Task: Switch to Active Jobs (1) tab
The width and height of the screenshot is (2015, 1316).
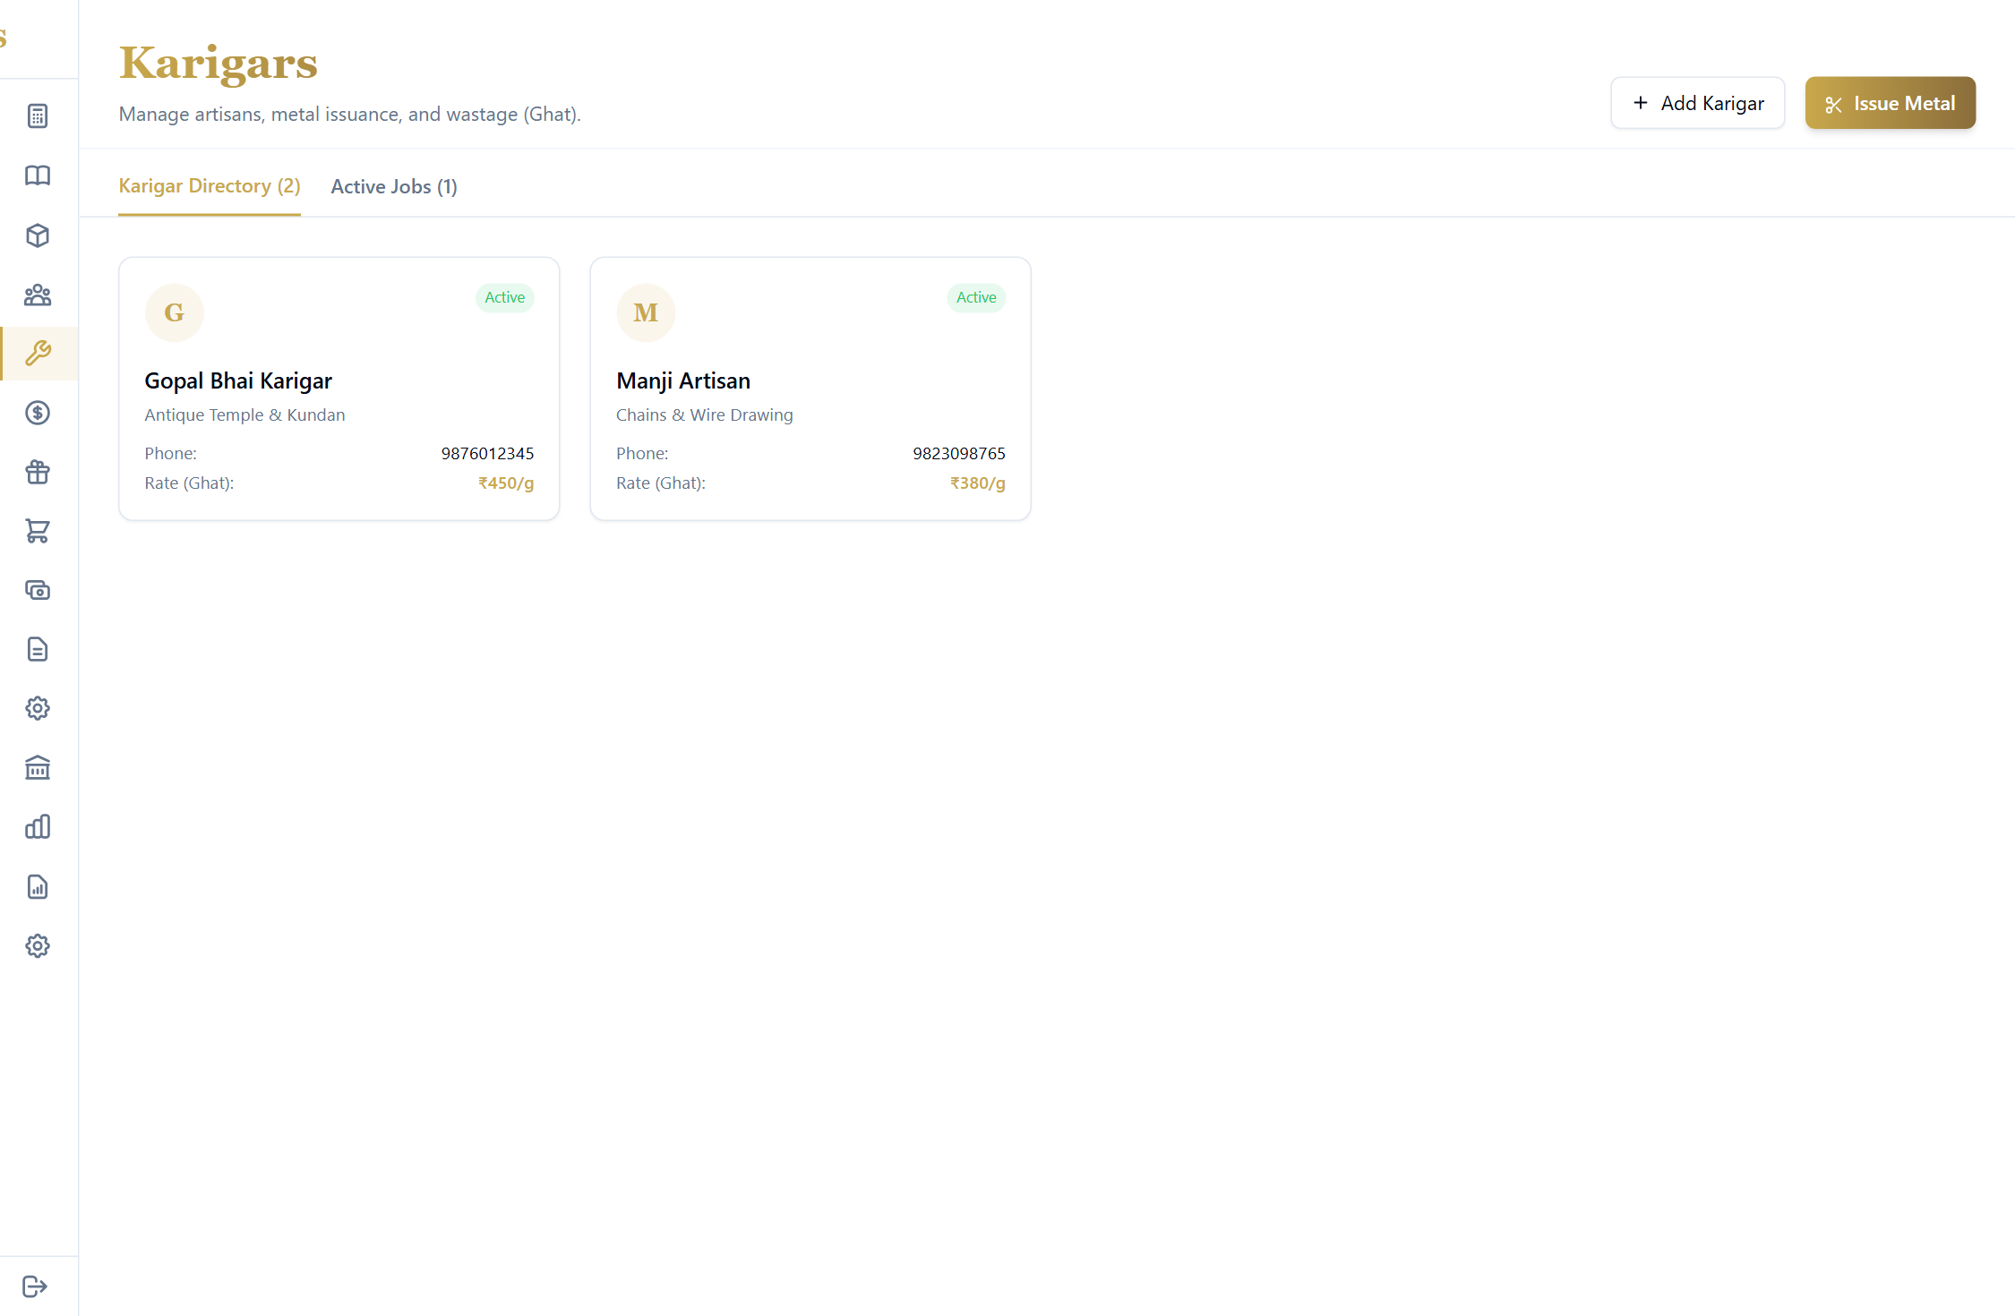Action: click(x=394, y=186)
